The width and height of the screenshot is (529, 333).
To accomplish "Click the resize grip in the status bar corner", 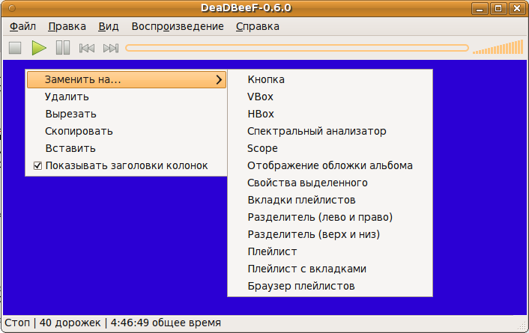I will pos(522,326).
